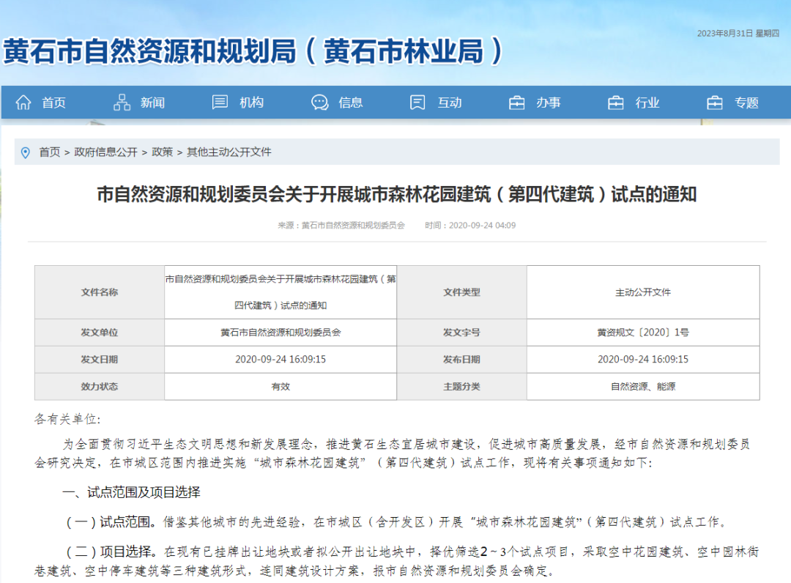The image size is (791, 583).
Task: Open the 互动 navigation menu item
Action: [450, 103]
